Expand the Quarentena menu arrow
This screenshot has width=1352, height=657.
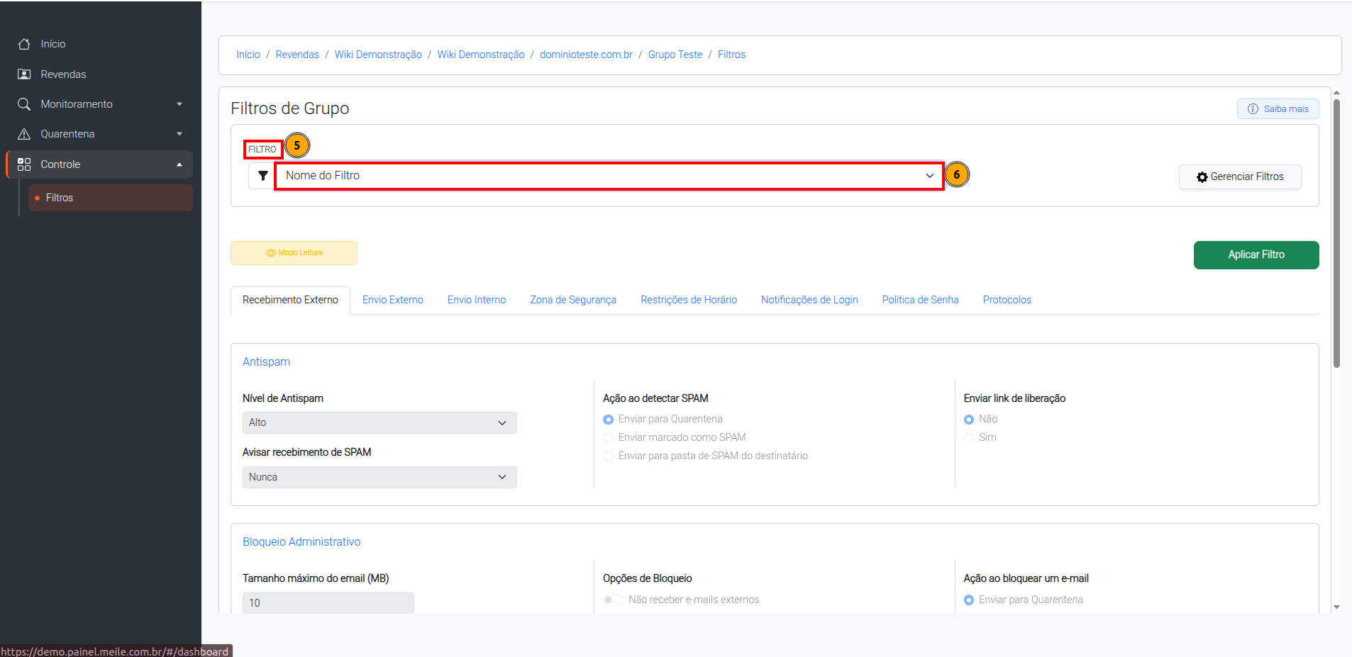point(179,134)
